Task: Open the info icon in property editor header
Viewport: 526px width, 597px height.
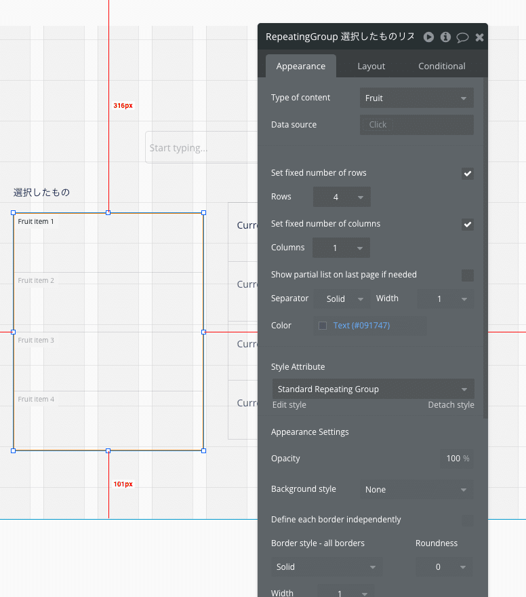Action: coord(445,37)
